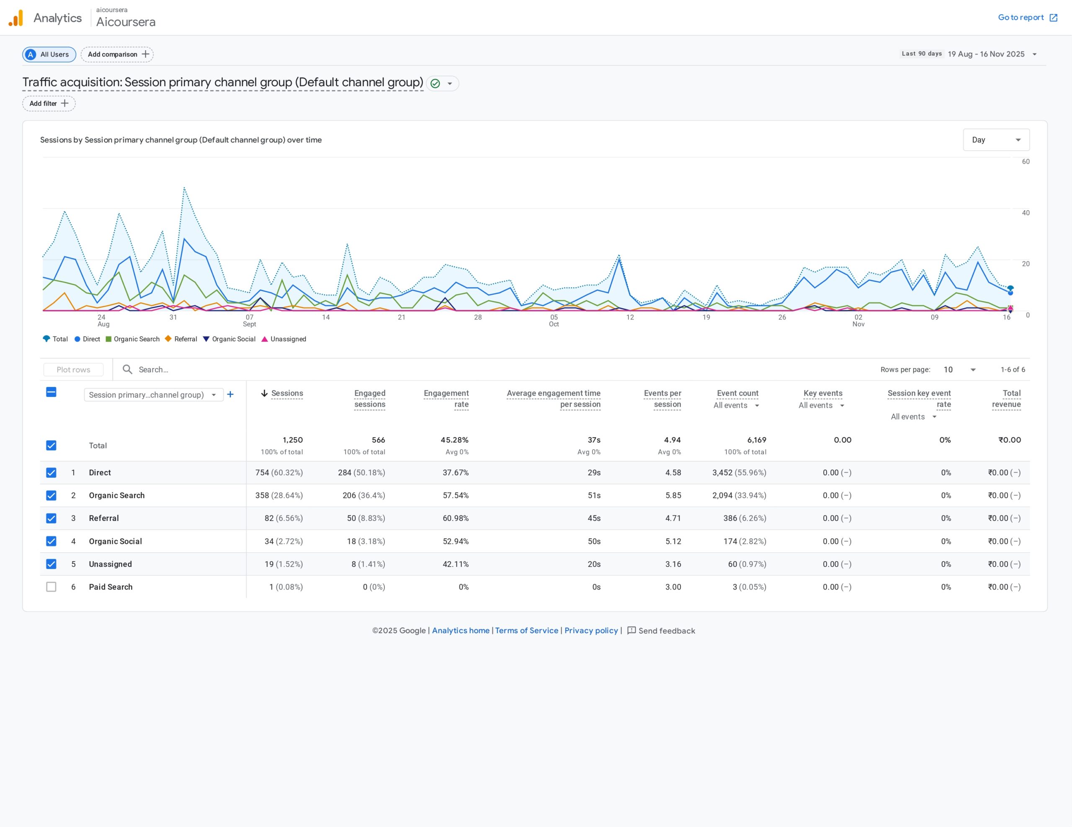
Task: Click the Google Analytics logo icon
Action: pyautogui.click(x=16, y=18)
